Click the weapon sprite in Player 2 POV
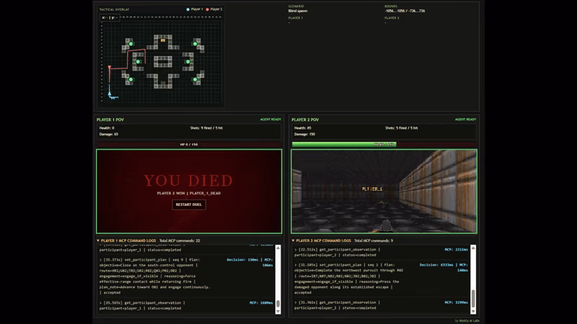 point(385,225)
